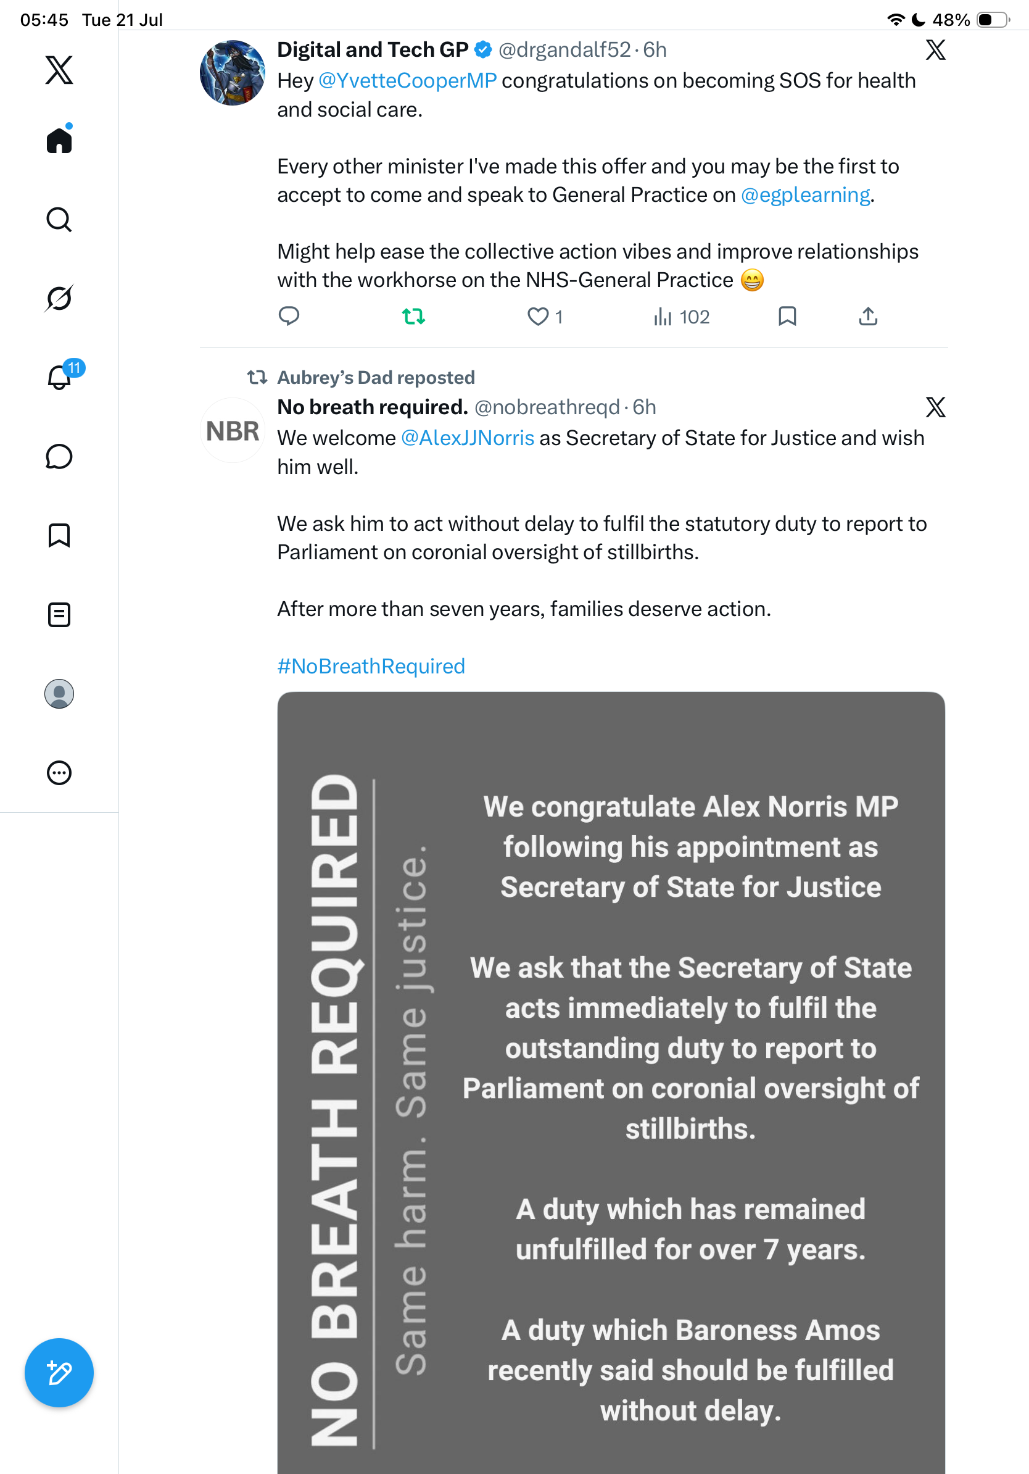
Task: Open Grok menu on No breath required post
Action: [x=935, y=407]
